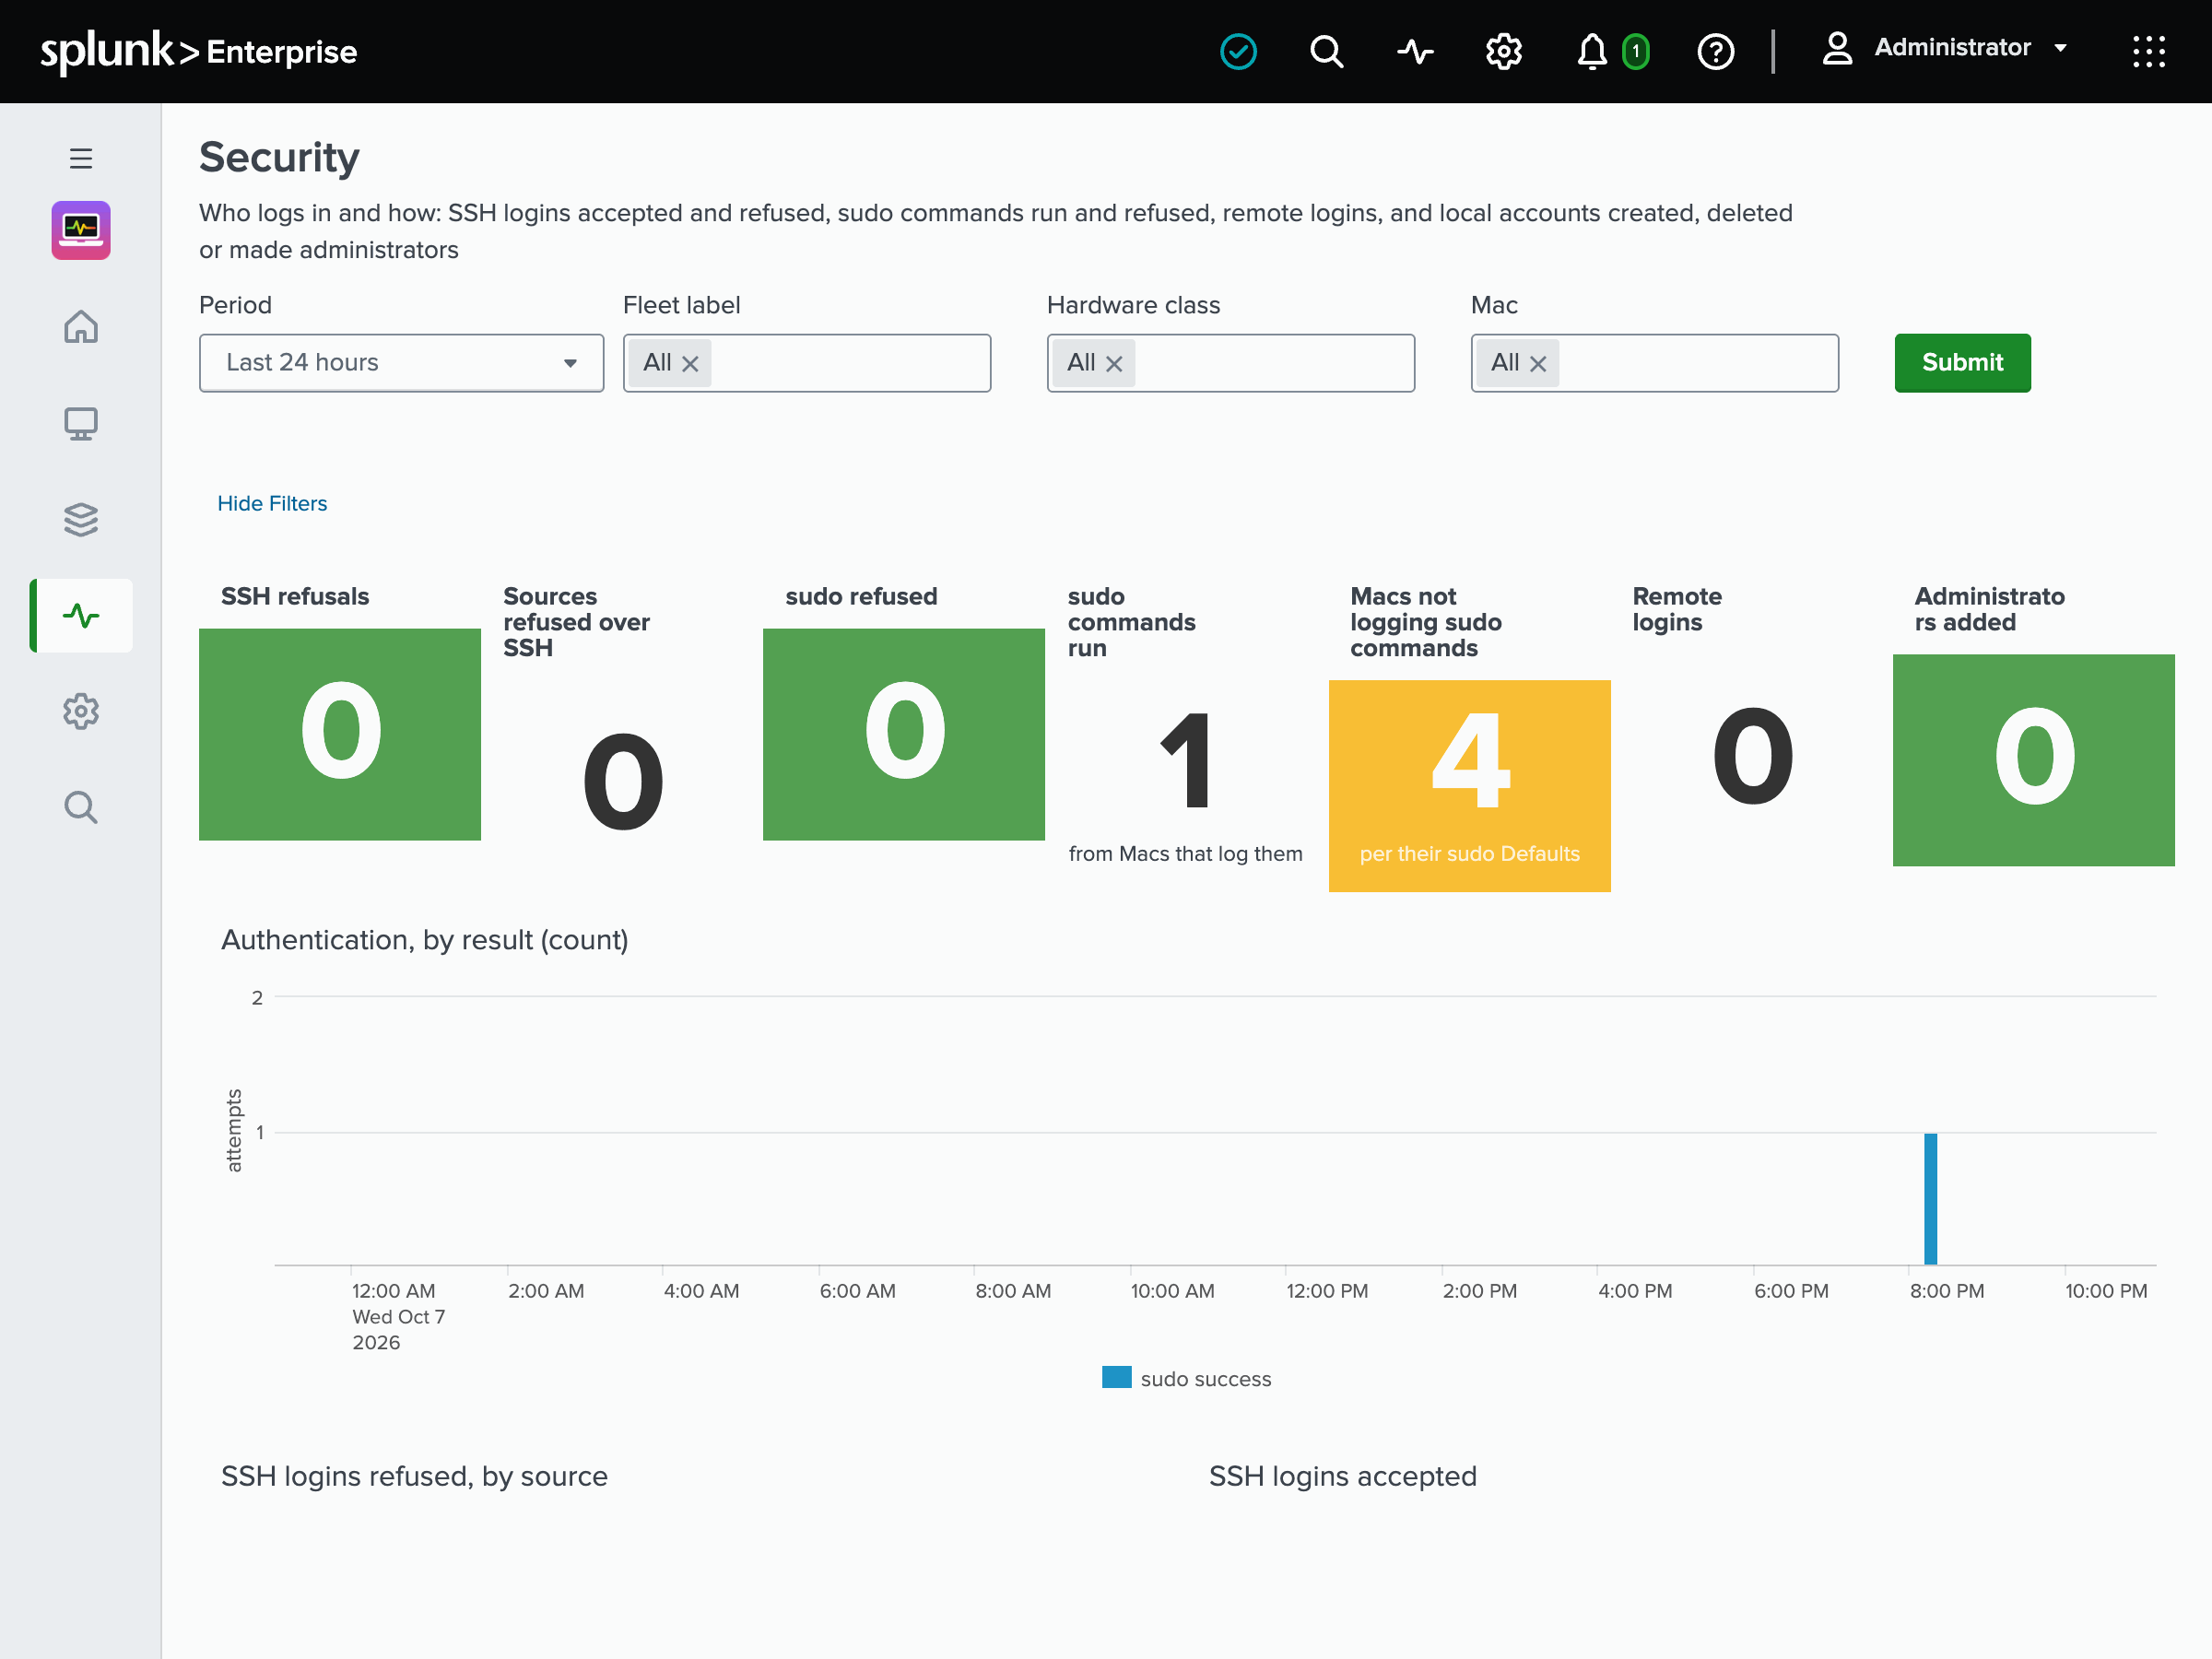Open the layers stack sidebar icon
The width and height of the screenshot is (2212, 1659).
point(81,519)
